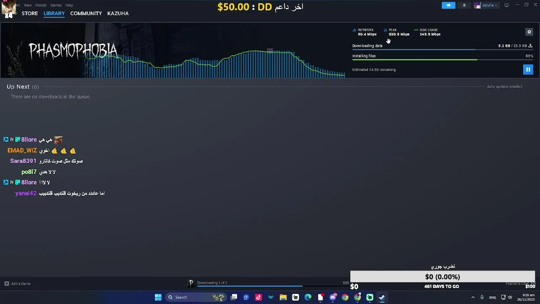Switch to the LIBRARY tab
Viewport: 540px width, 304px height.
(x=54, y=14)
